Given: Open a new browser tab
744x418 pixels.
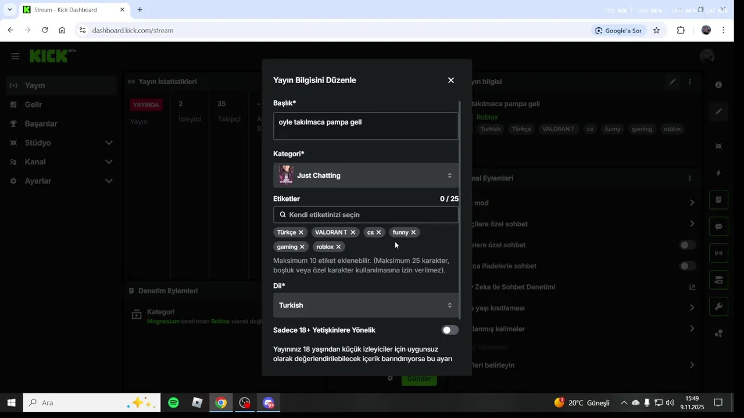Looking at the screenshot, I should (x=139, y=10).
